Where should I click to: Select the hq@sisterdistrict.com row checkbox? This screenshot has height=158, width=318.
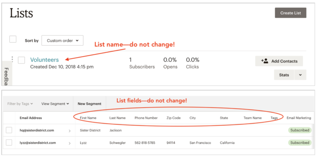point(9,130)
